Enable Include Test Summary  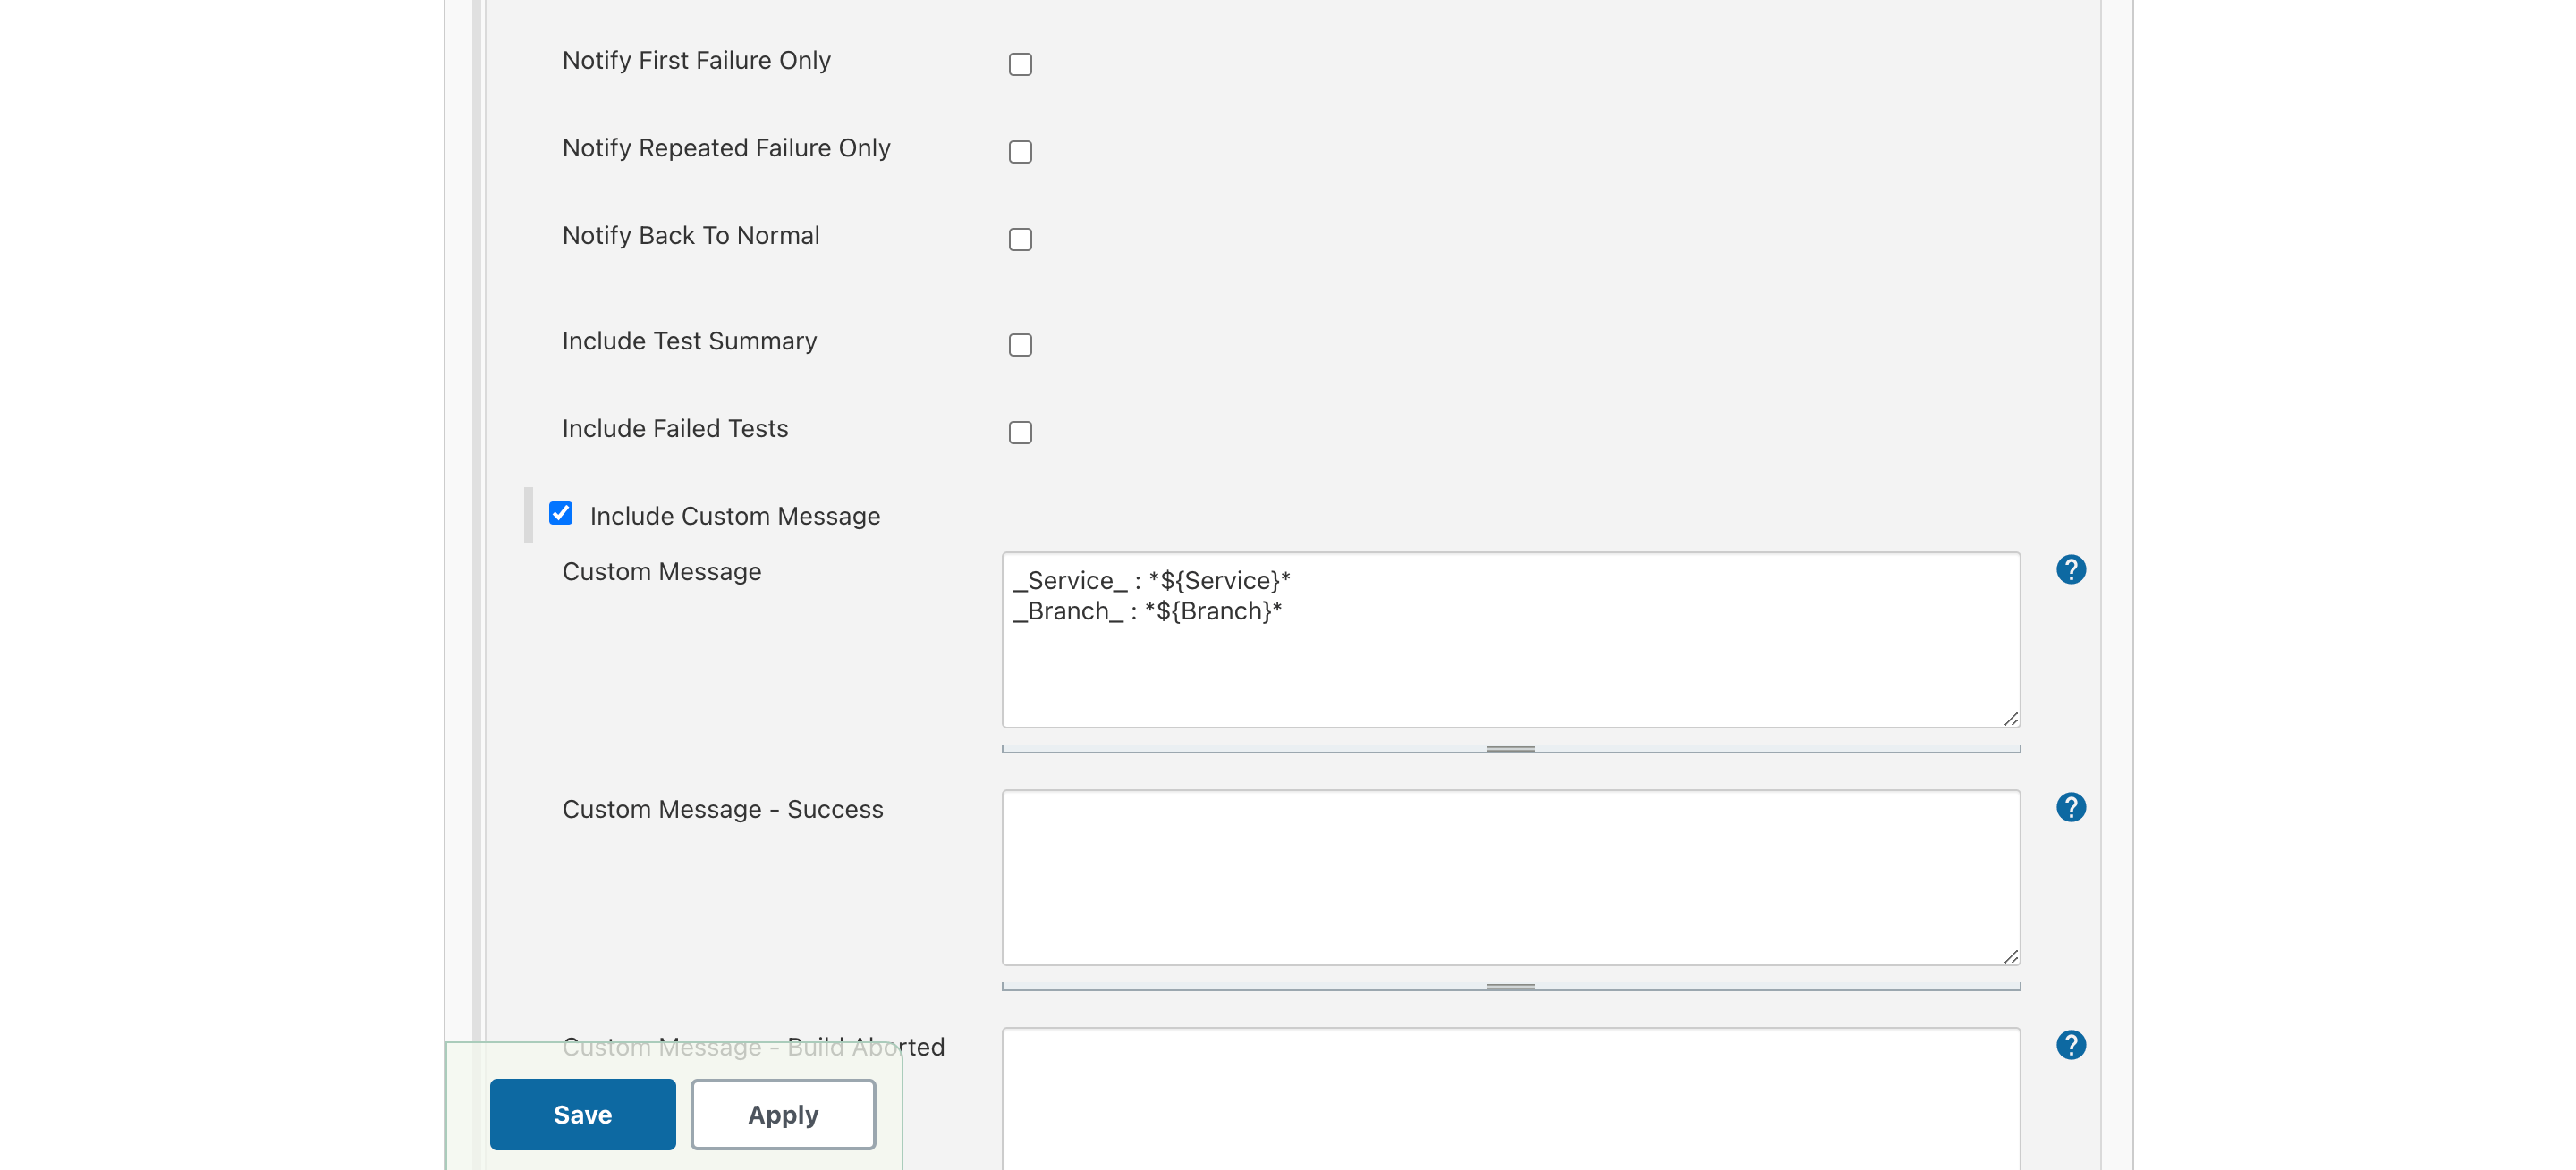(1020, 345)
